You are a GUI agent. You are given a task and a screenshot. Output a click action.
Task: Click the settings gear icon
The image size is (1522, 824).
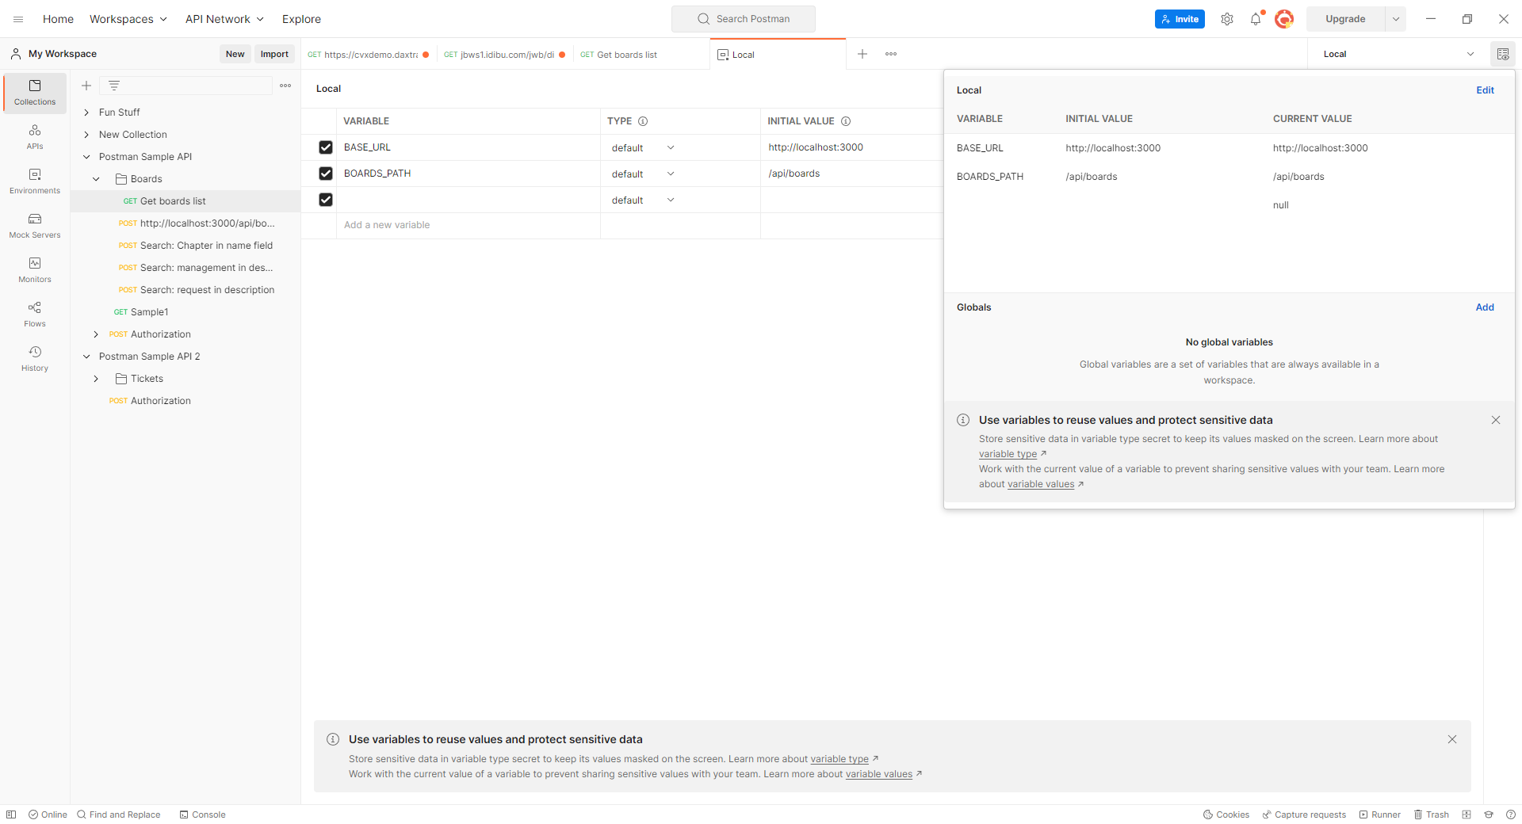tap(1227, 19)
